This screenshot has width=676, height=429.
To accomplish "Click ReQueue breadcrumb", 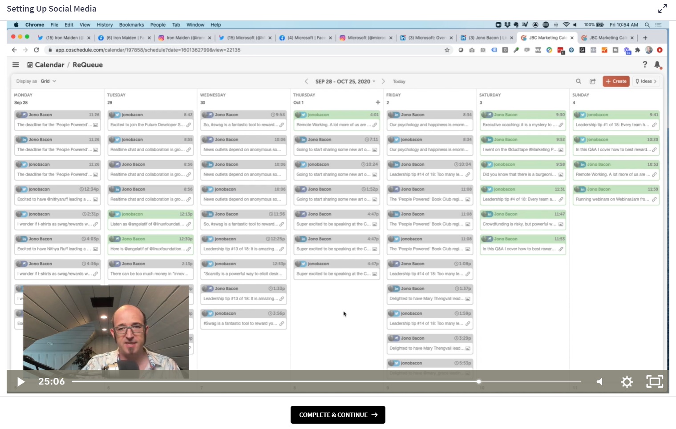I will point(88,64).
